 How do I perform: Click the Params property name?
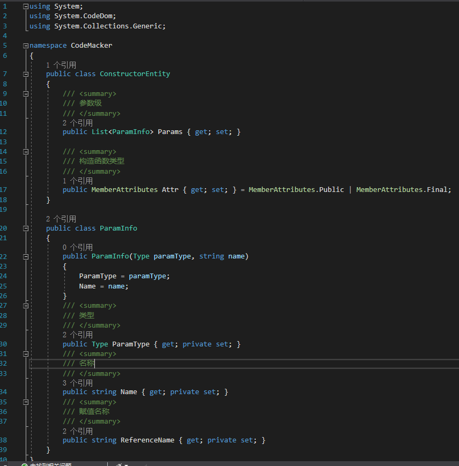170,132
